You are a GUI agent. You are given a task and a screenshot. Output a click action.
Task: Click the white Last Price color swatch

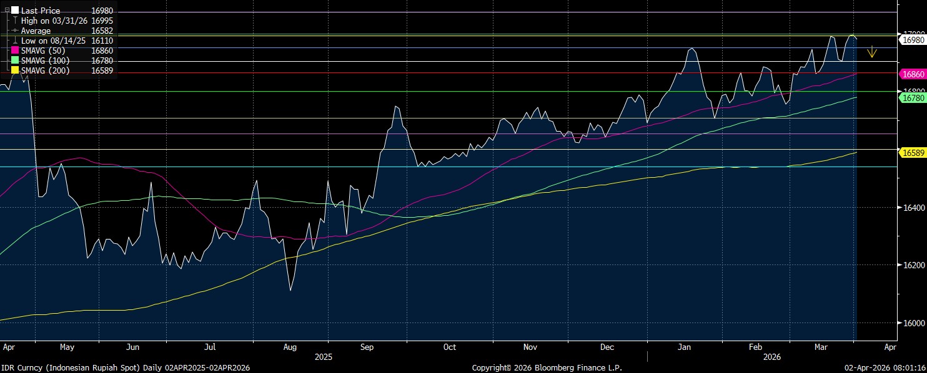pyautogui.click(x=15, y=11)
